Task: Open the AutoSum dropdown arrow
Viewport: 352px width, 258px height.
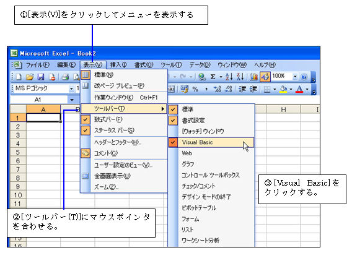Action: pos(221,77)
